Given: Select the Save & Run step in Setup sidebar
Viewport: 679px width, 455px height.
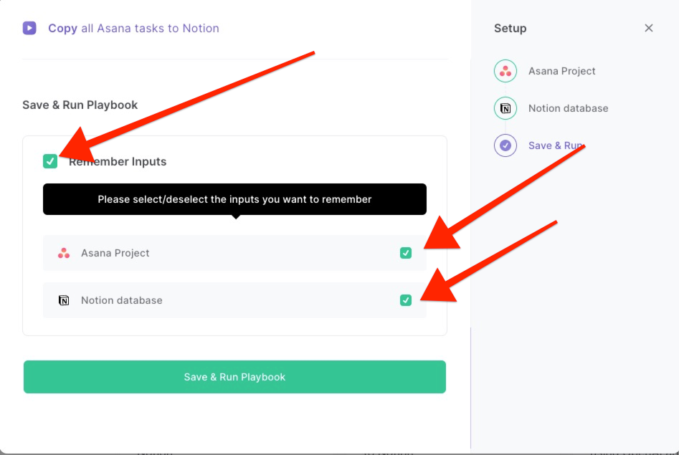Looking at the screenshot, I should 556,145.
